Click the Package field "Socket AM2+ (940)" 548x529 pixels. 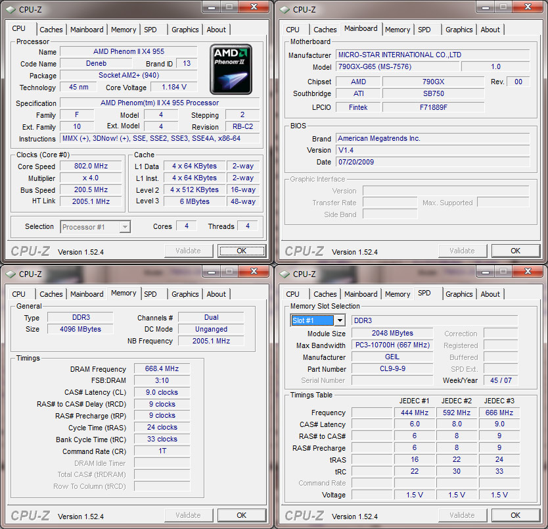tap(129, 75)
